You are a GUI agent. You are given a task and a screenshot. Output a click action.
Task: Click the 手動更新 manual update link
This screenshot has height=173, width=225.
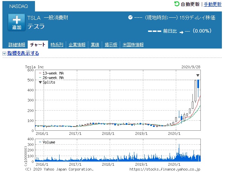(x=213, y=4)
